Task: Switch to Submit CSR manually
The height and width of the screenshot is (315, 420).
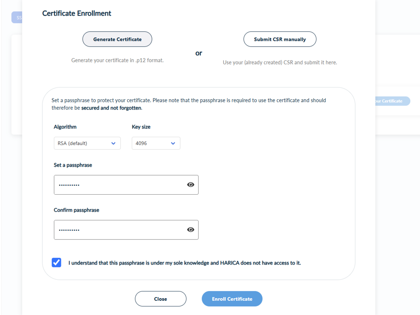Action: tap(280, 39)
